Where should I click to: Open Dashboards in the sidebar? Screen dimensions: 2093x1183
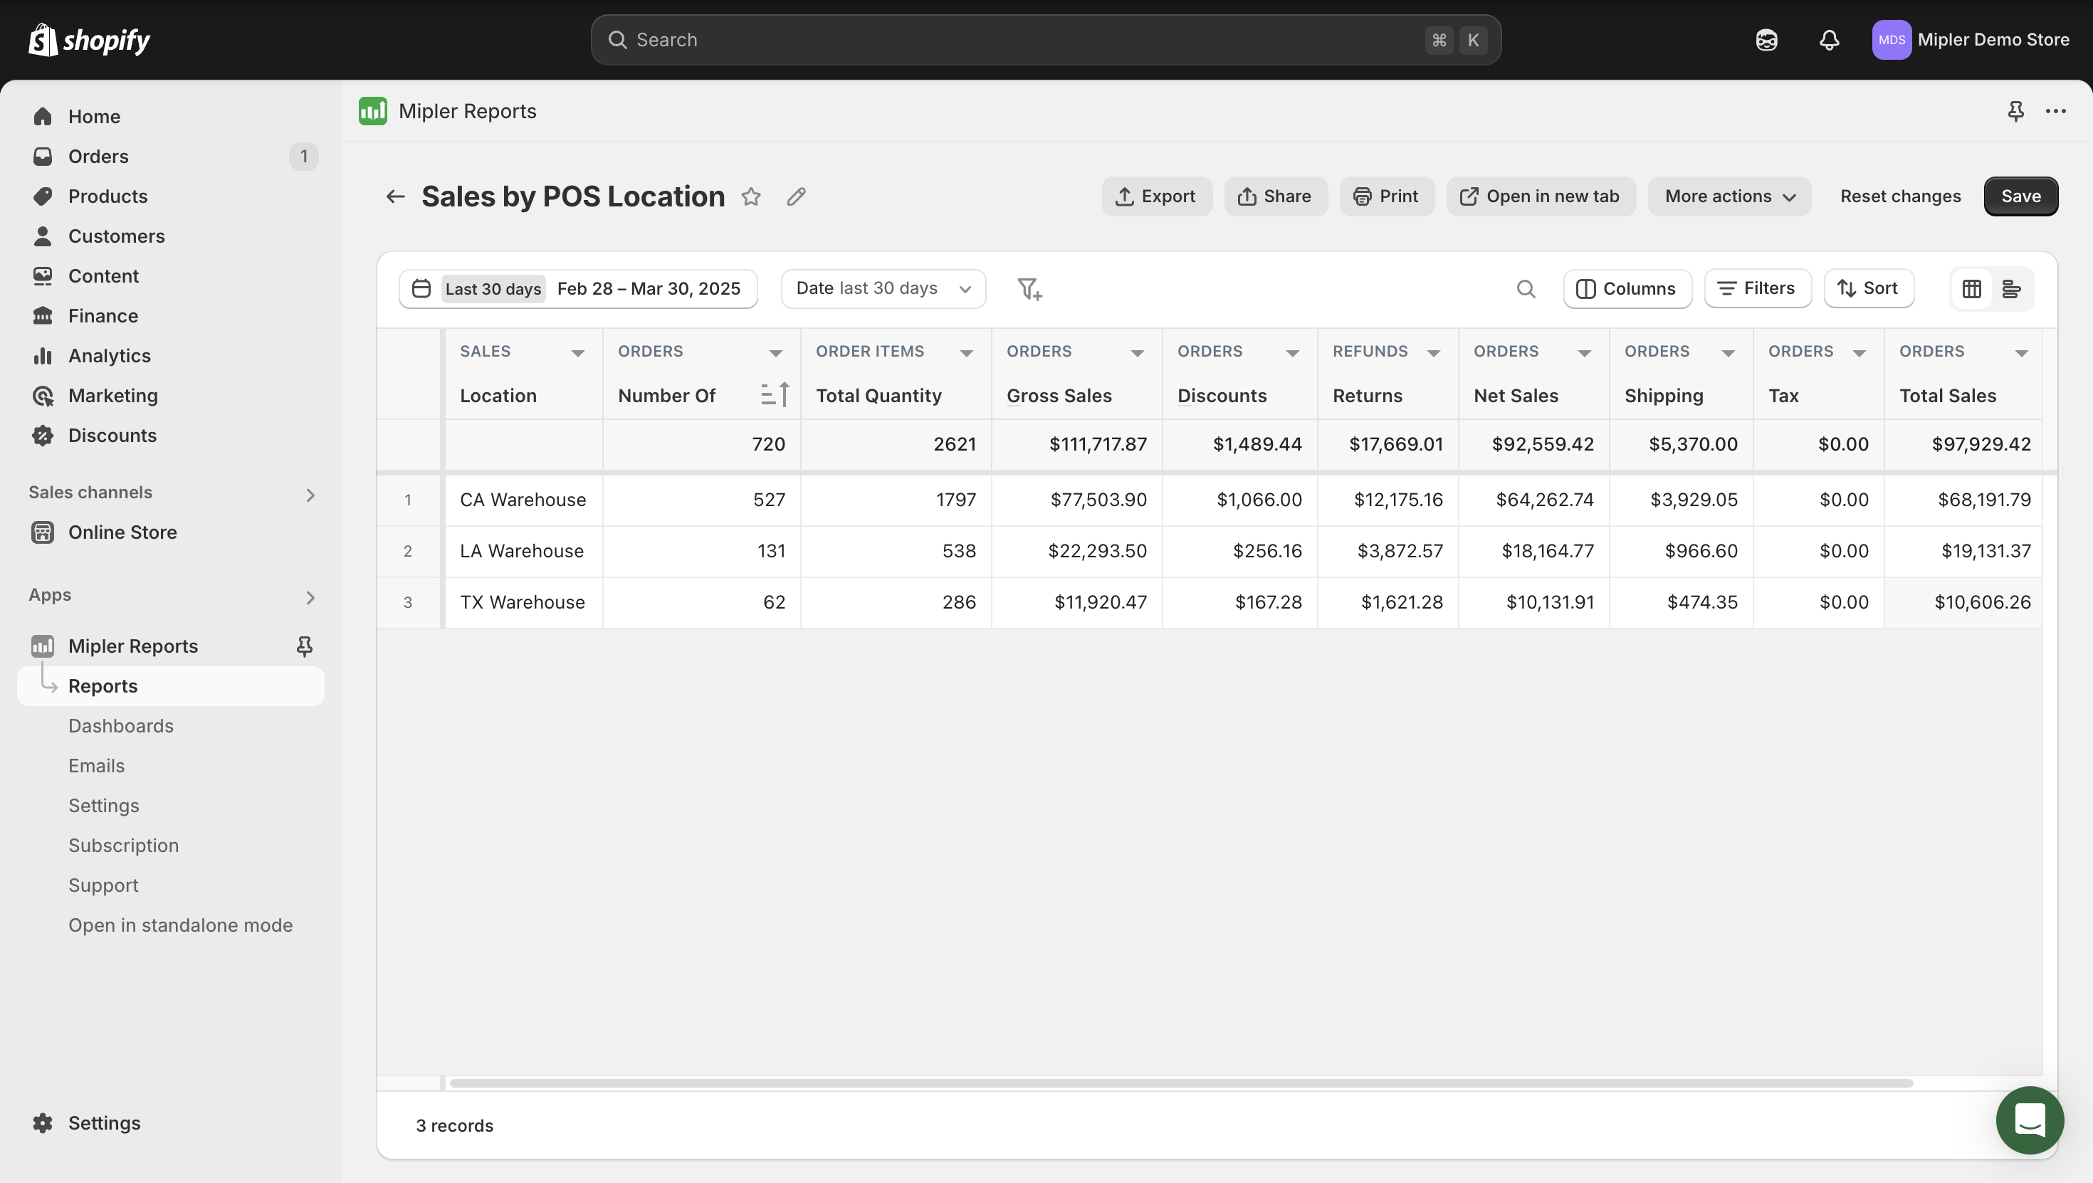tap(121, 725)
